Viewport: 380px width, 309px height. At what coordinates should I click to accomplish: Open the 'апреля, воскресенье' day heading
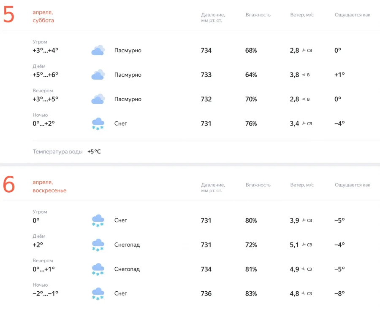coord(49,186)
